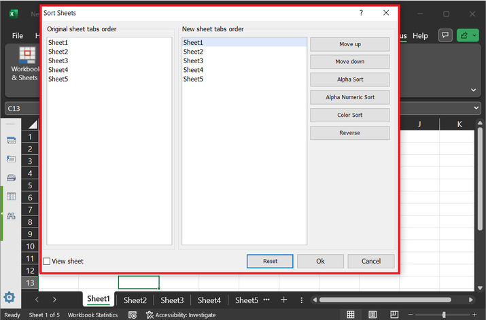Viewport: 486px width, 320px height.
Task: Zoom in with plus icon
Action: [474, 315]
